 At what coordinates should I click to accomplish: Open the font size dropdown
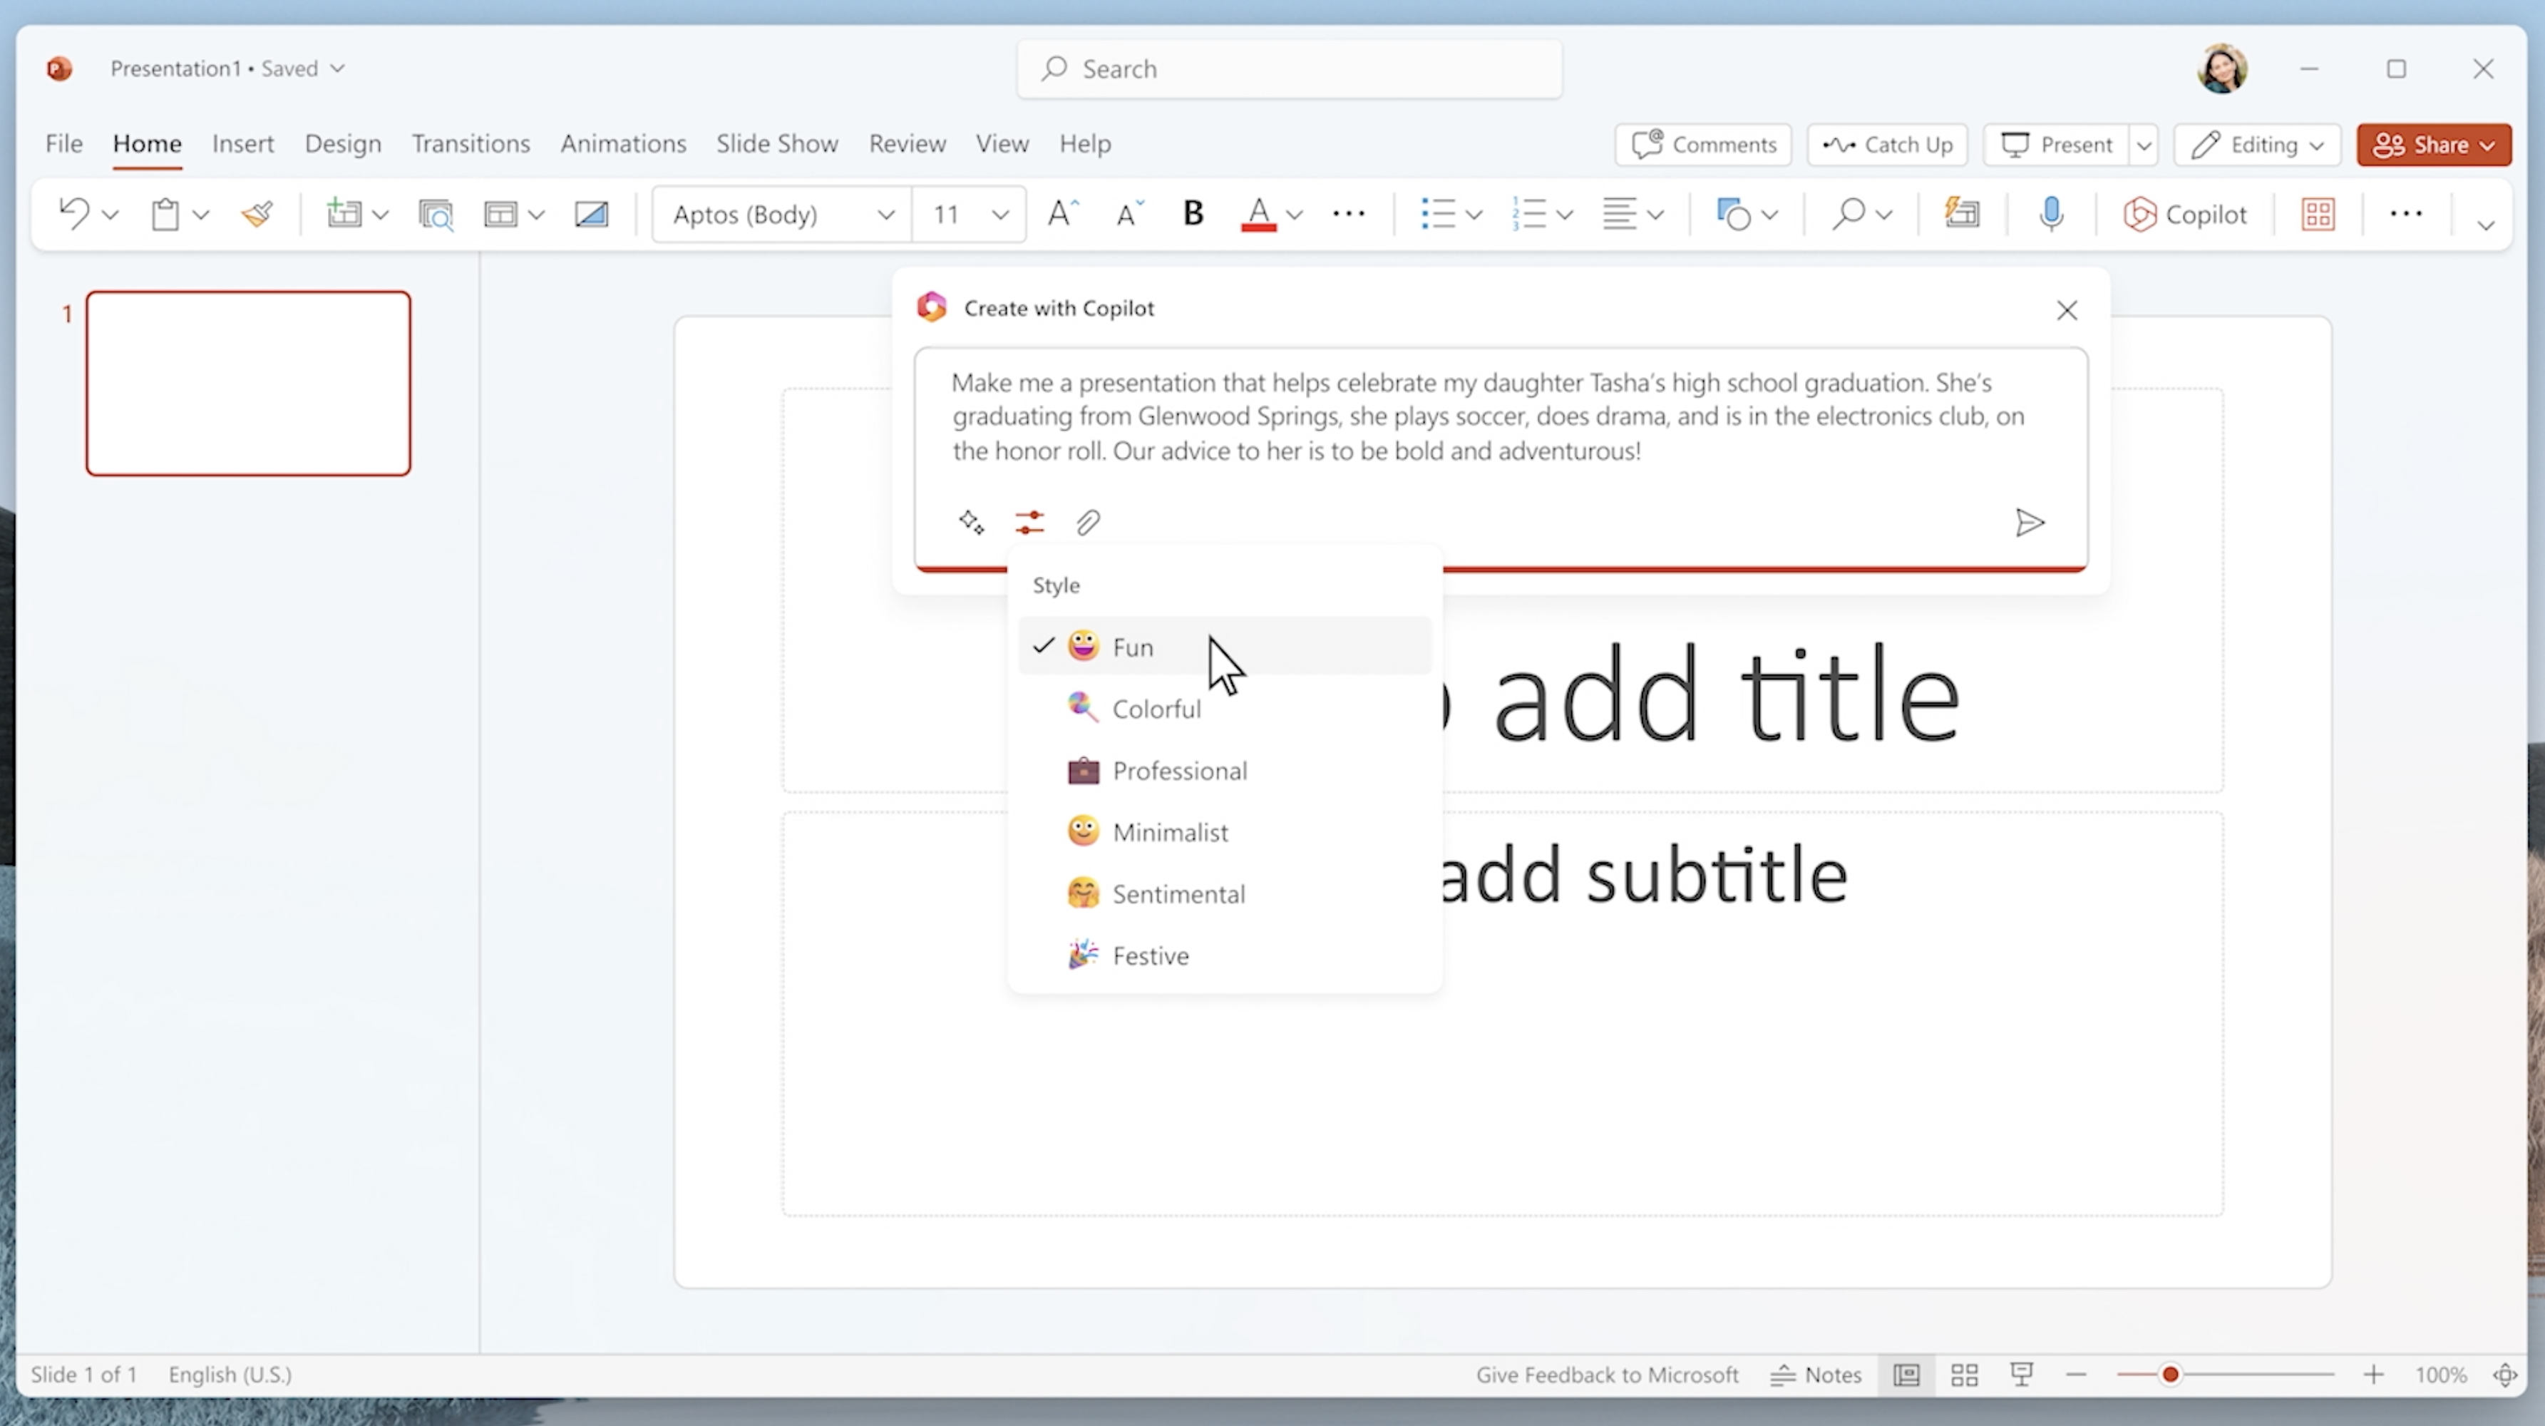(x=999, y=215)
